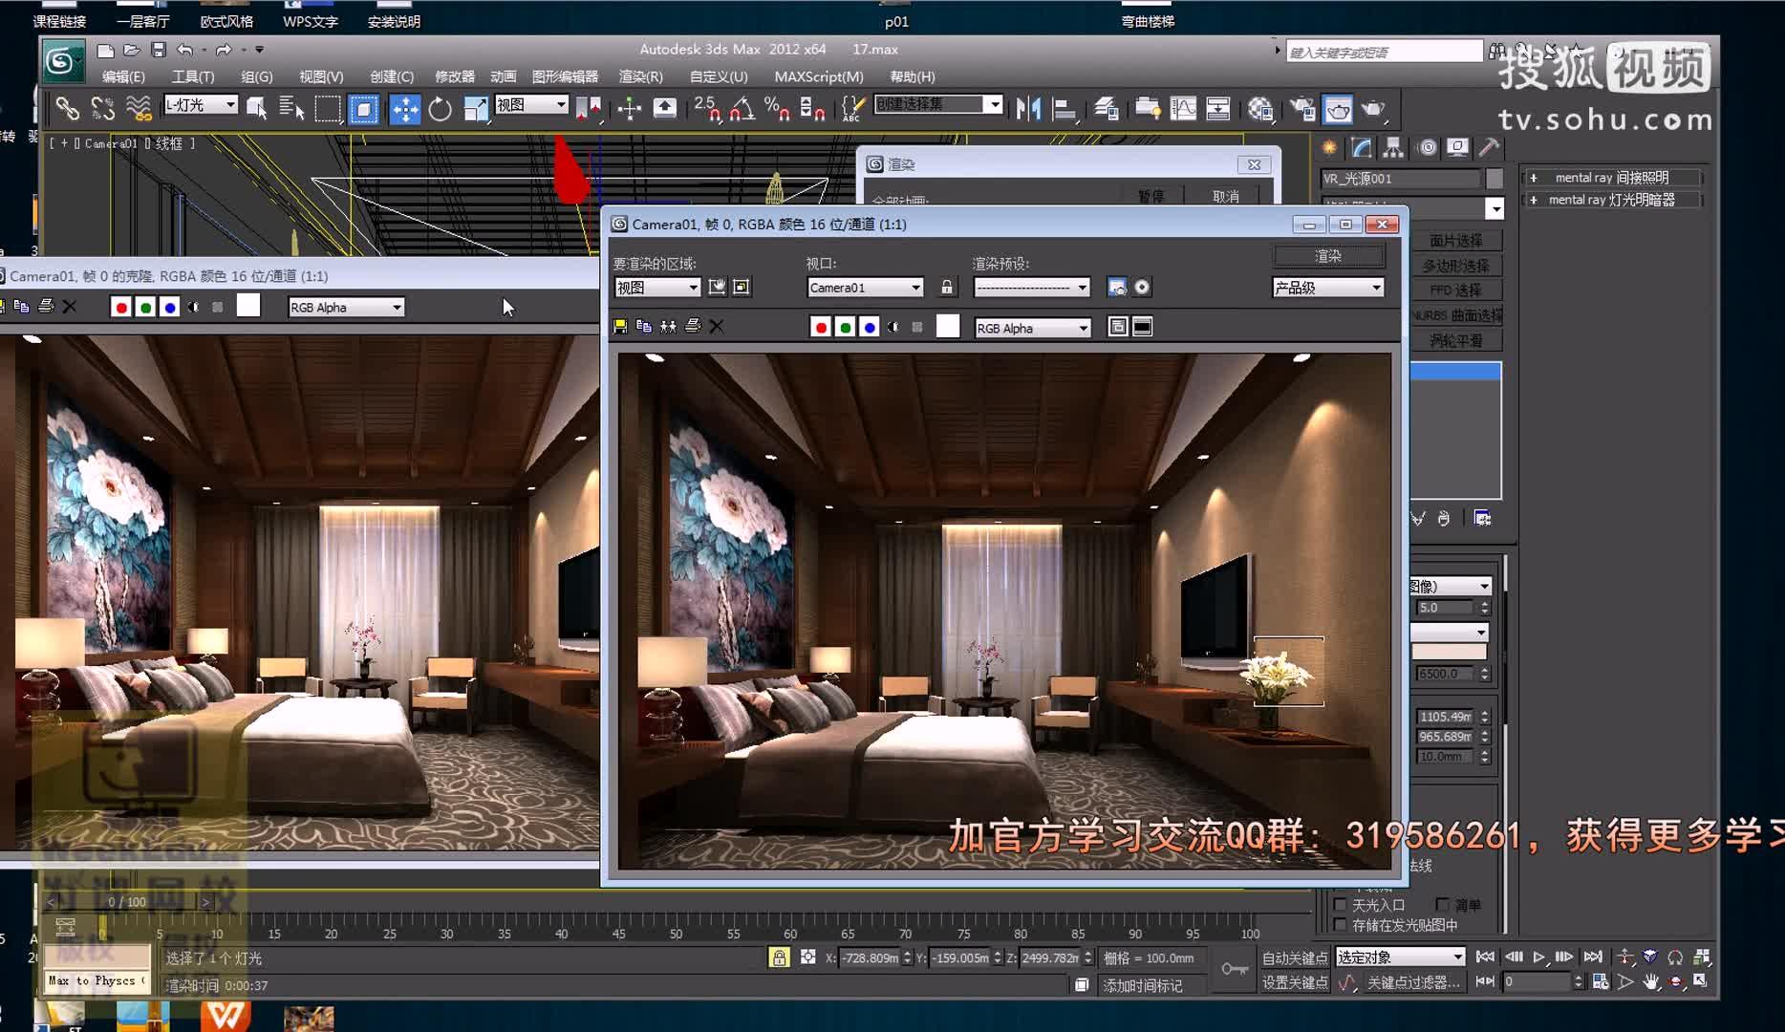The width and height of the screenshot is (1785, 1032).
Task: Open the 渲染(R) menu
Action: pos(638,76)
